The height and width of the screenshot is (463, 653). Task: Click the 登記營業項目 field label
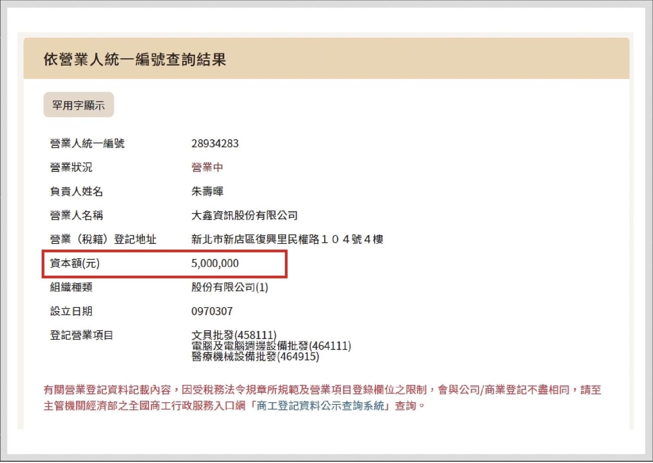point(82,335)
